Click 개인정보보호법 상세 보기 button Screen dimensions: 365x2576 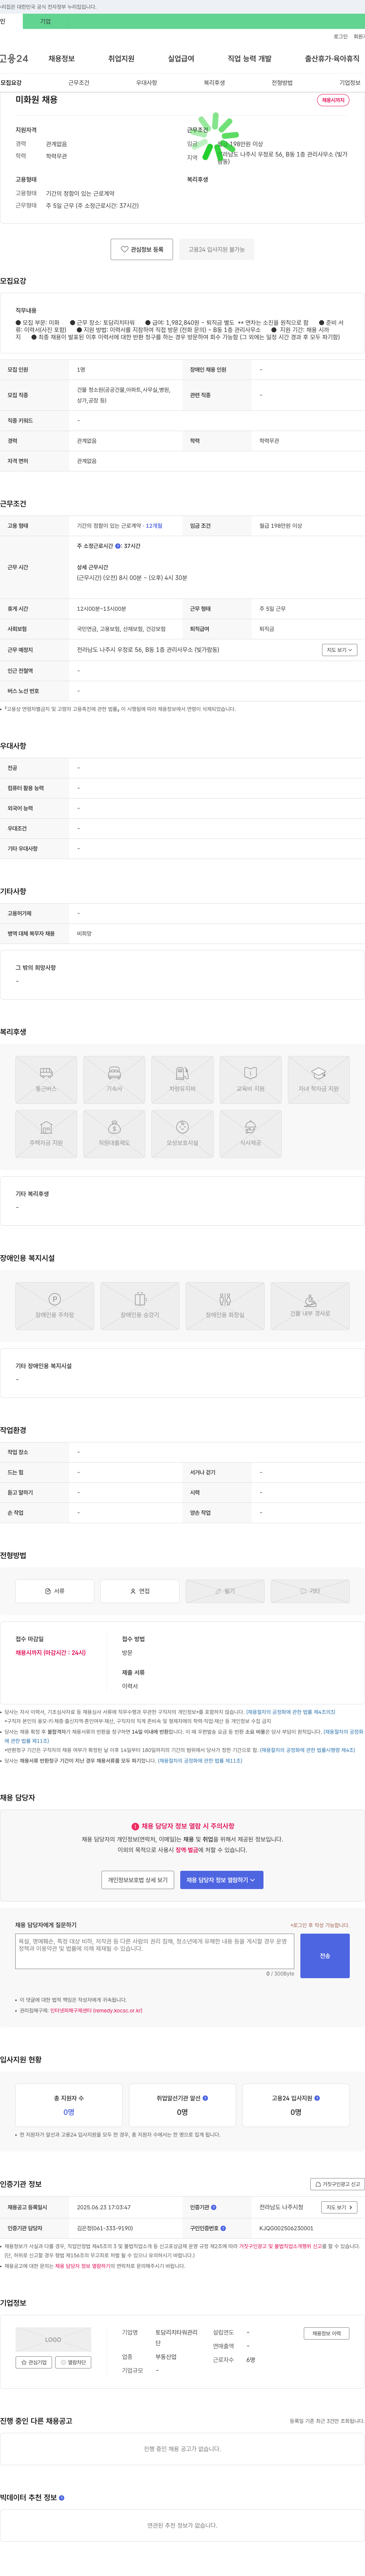[x=138, y=1880]
